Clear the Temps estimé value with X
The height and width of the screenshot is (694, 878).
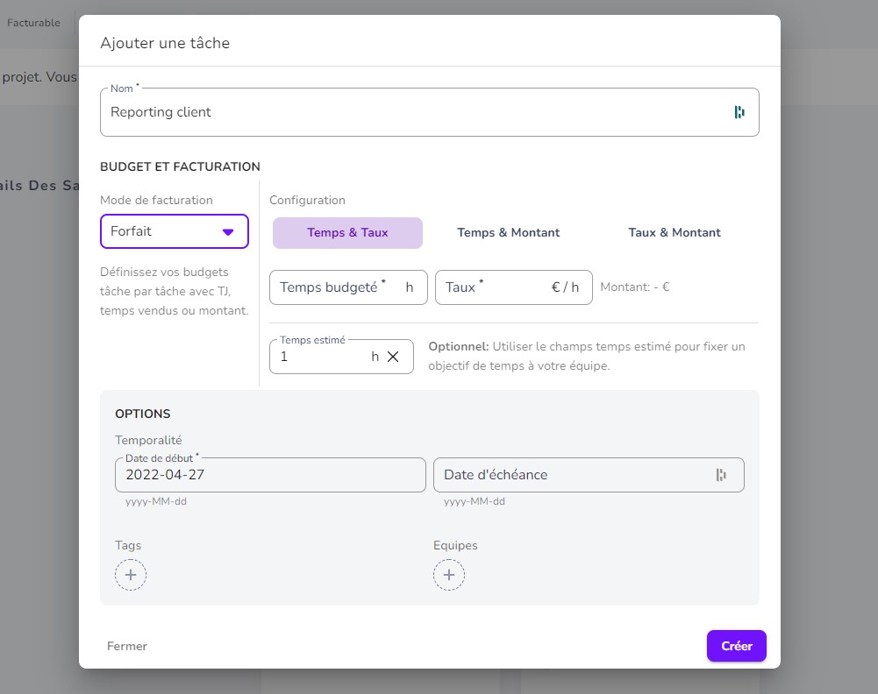pos(393,357)
